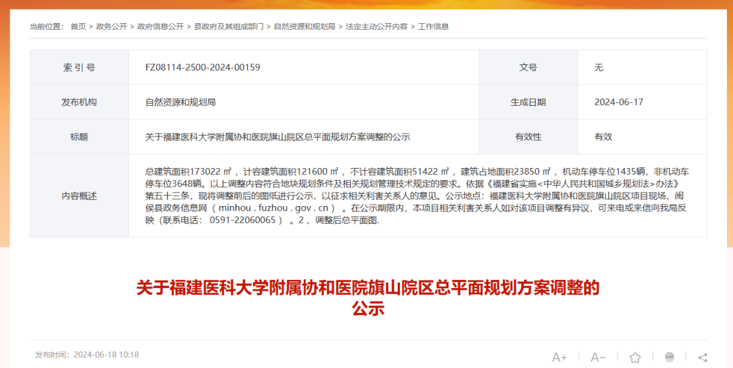The width and height of the screenshot is (733, 368).
Task: Click validity value 有效
Action: 603,137
